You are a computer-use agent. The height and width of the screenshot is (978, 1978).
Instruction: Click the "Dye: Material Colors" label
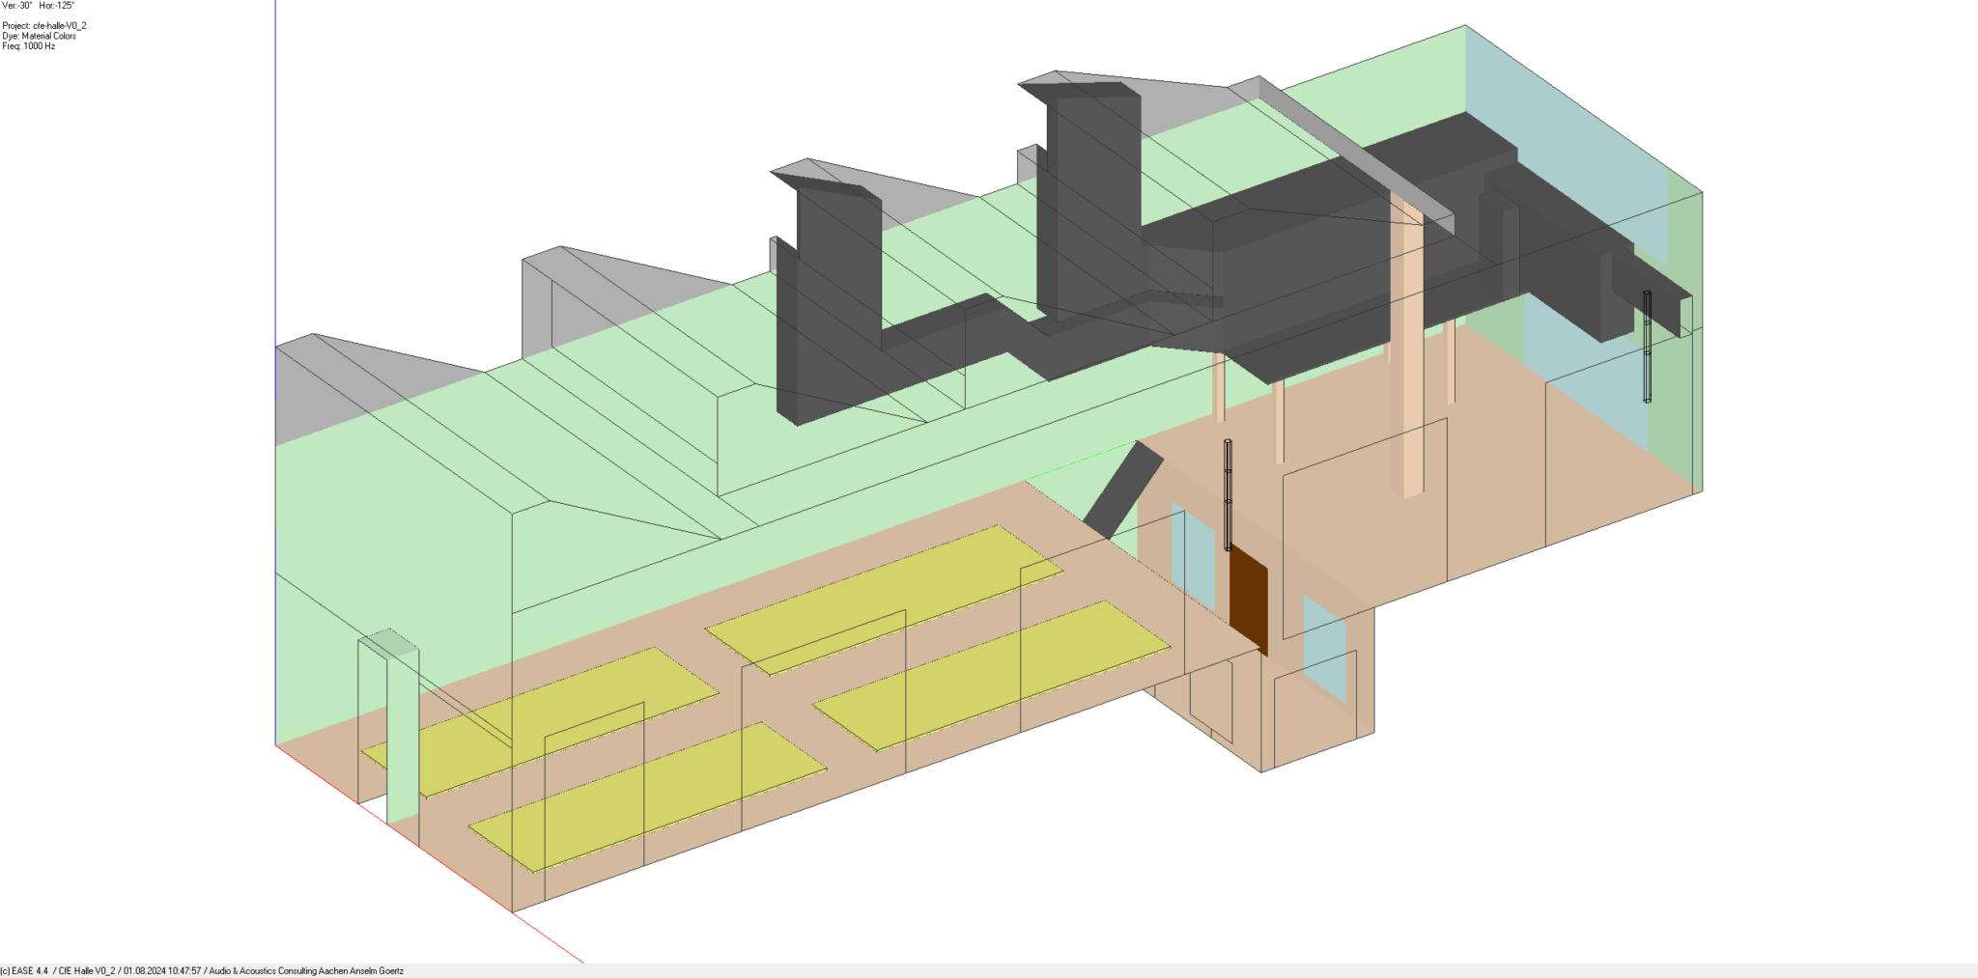[40, 36]
